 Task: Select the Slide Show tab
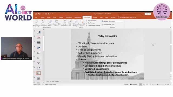pyautogui.click(x=87, y=17)
